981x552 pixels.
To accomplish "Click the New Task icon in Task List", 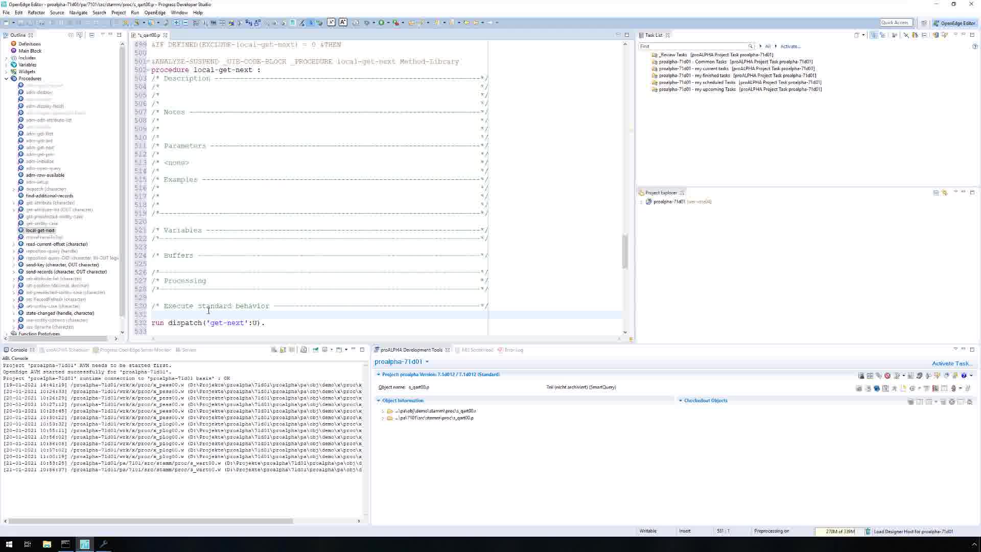I will (857, 35).
